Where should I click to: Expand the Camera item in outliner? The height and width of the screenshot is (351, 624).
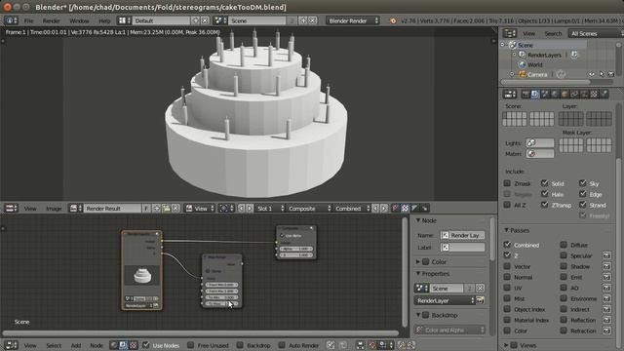513,74
